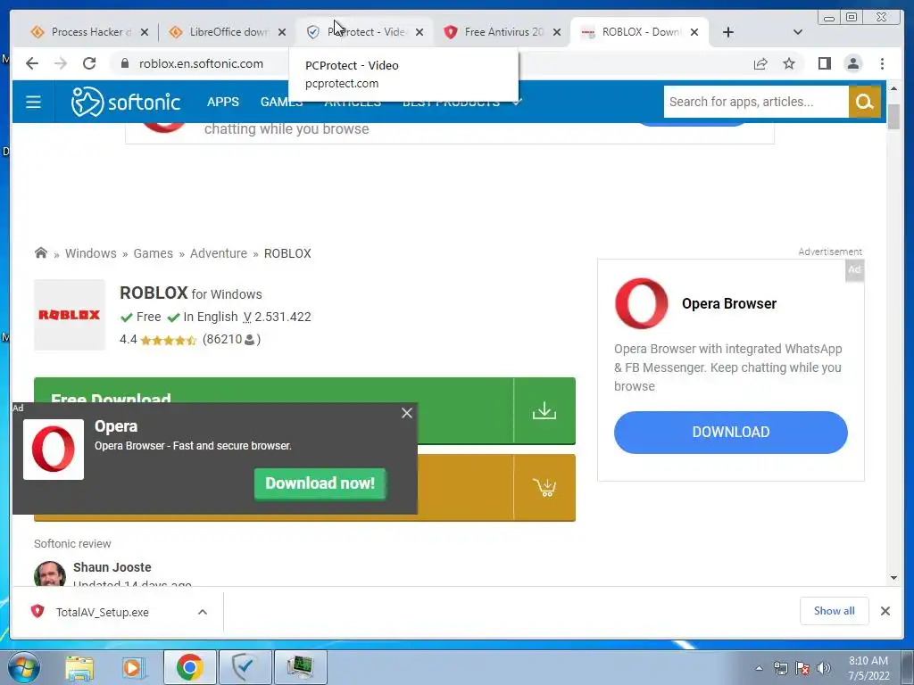The height and width of the screenshot is (685, 914).
Task: Click the Action Center flag icon
Action: click(x=802, y=668)
